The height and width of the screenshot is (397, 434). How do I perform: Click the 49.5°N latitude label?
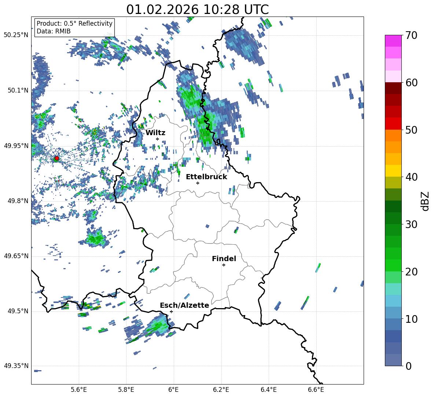click(18, 311)
